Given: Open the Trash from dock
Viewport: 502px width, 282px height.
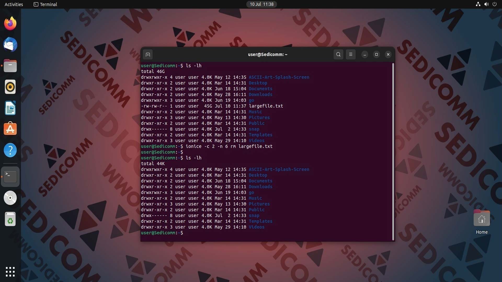Looking at the screenshot, I should (10, 219).
